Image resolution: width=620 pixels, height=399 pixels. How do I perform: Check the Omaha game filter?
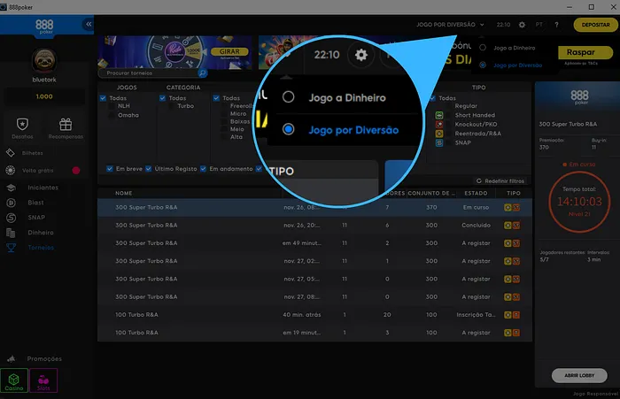click(x=112, y=115)
